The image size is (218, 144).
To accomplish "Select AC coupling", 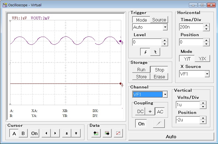I will [x=160, y=111].
